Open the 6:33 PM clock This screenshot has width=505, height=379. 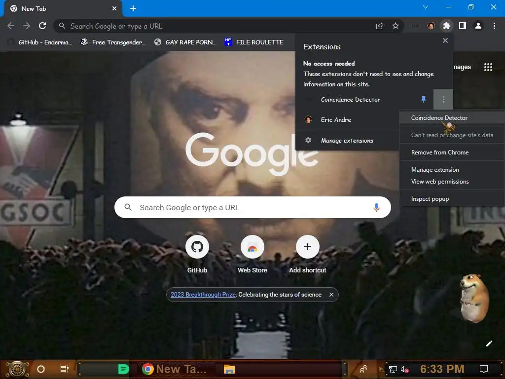pyautogui.click(x=442, y=369)
